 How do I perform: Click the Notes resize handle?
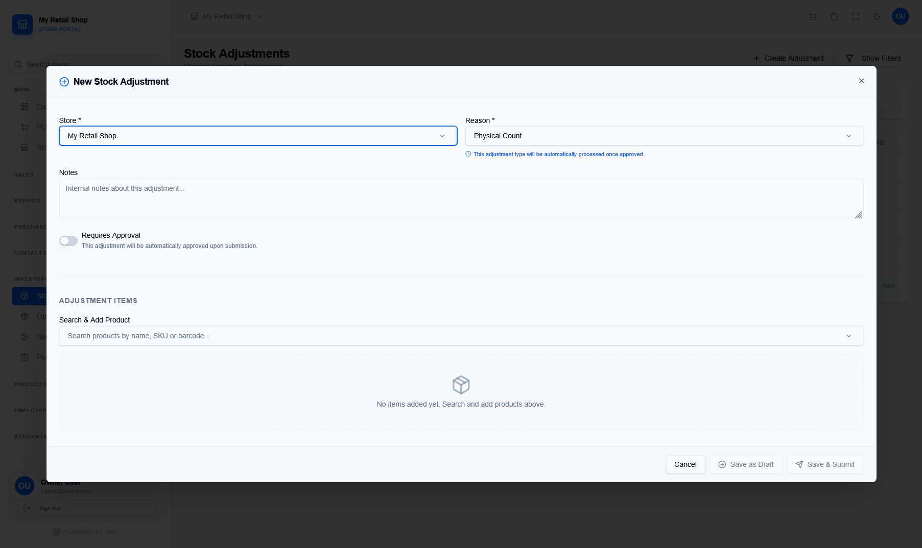tap(859, 215)
